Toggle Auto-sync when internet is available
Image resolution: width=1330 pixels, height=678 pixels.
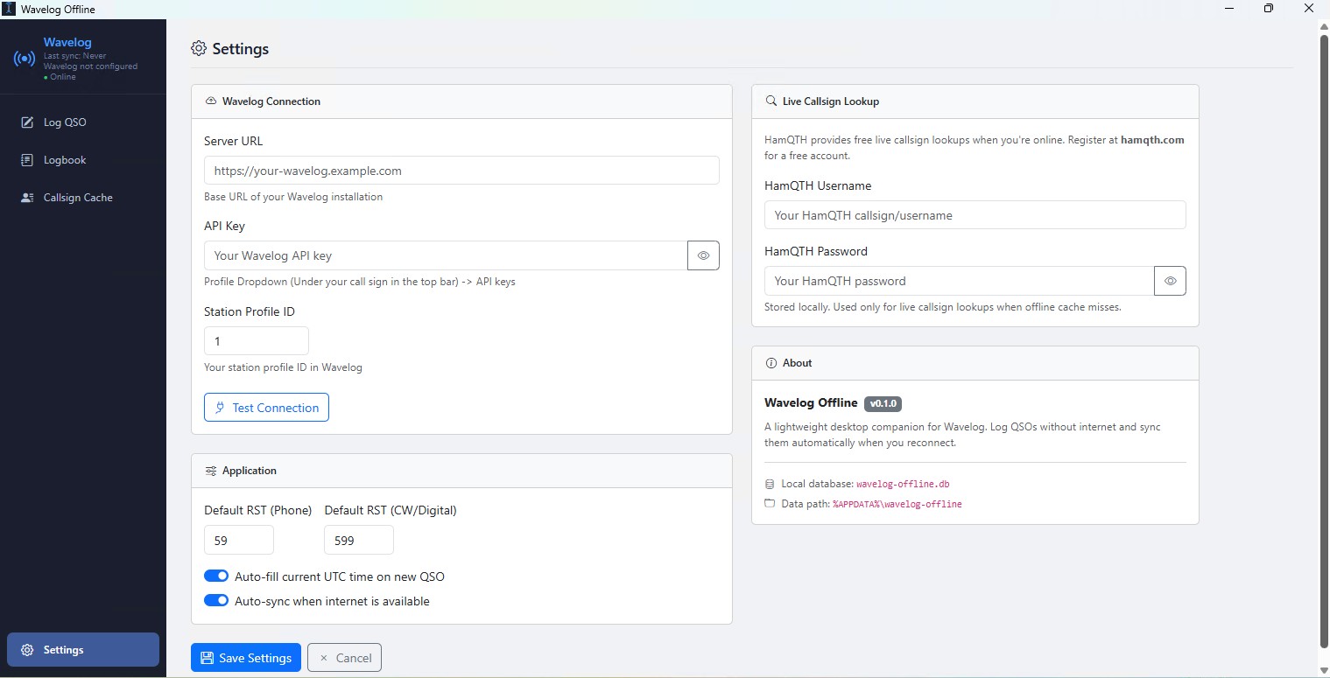[x=216, y=601]
